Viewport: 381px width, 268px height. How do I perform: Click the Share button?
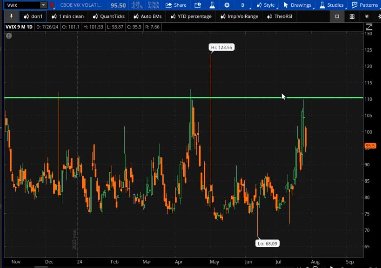tap(176, 5)
